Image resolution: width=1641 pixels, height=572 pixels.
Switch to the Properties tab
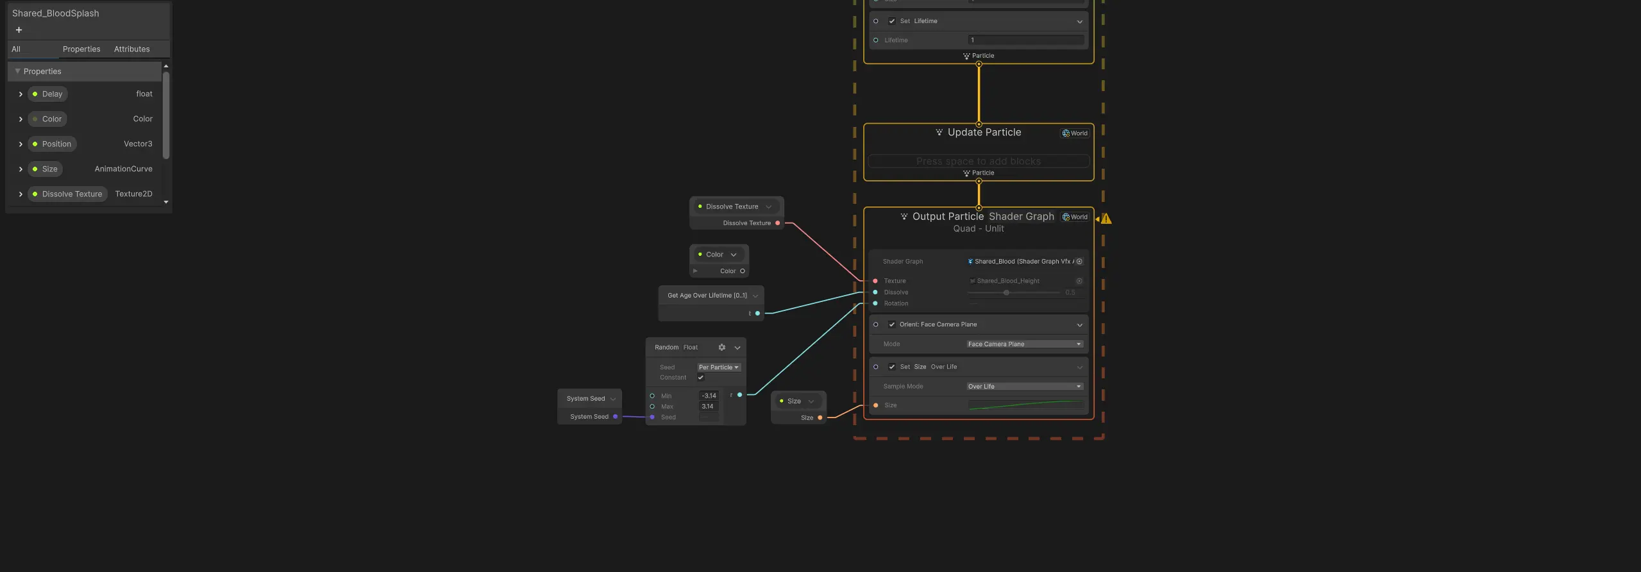(x=81, y=49)
